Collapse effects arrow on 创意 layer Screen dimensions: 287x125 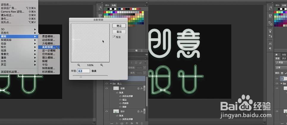[x=145, y=88]
